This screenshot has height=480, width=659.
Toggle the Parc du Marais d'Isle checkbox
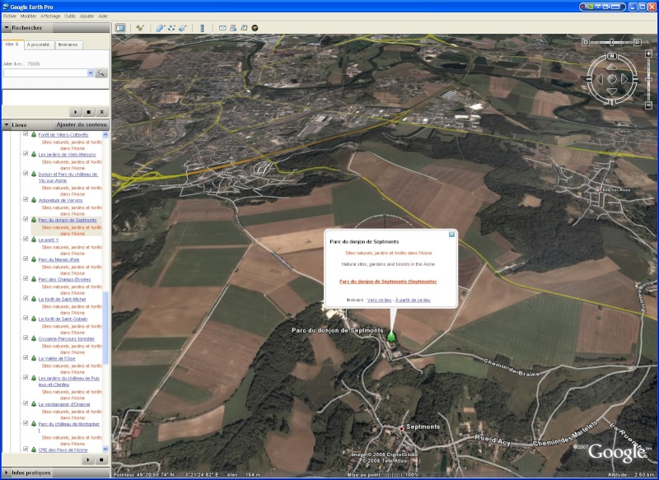(26, 259)
